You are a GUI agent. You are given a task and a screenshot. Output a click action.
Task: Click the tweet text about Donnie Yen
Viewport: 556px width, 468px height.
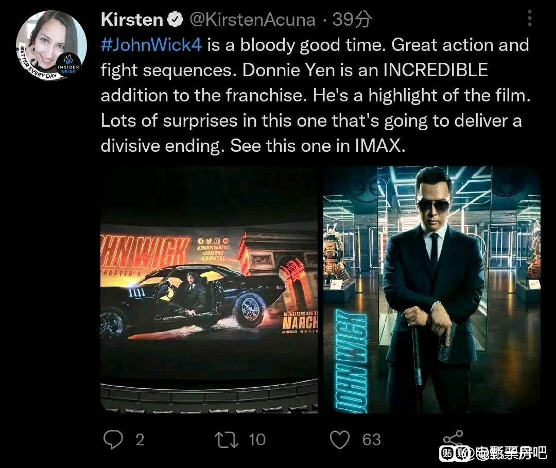(x=316, y=95)
